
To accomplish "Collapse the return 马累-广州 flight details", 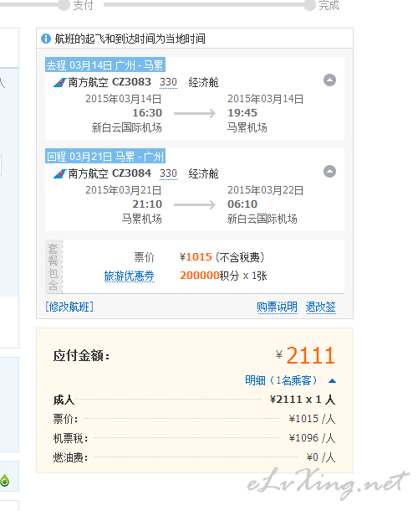I will pos(329,172).
